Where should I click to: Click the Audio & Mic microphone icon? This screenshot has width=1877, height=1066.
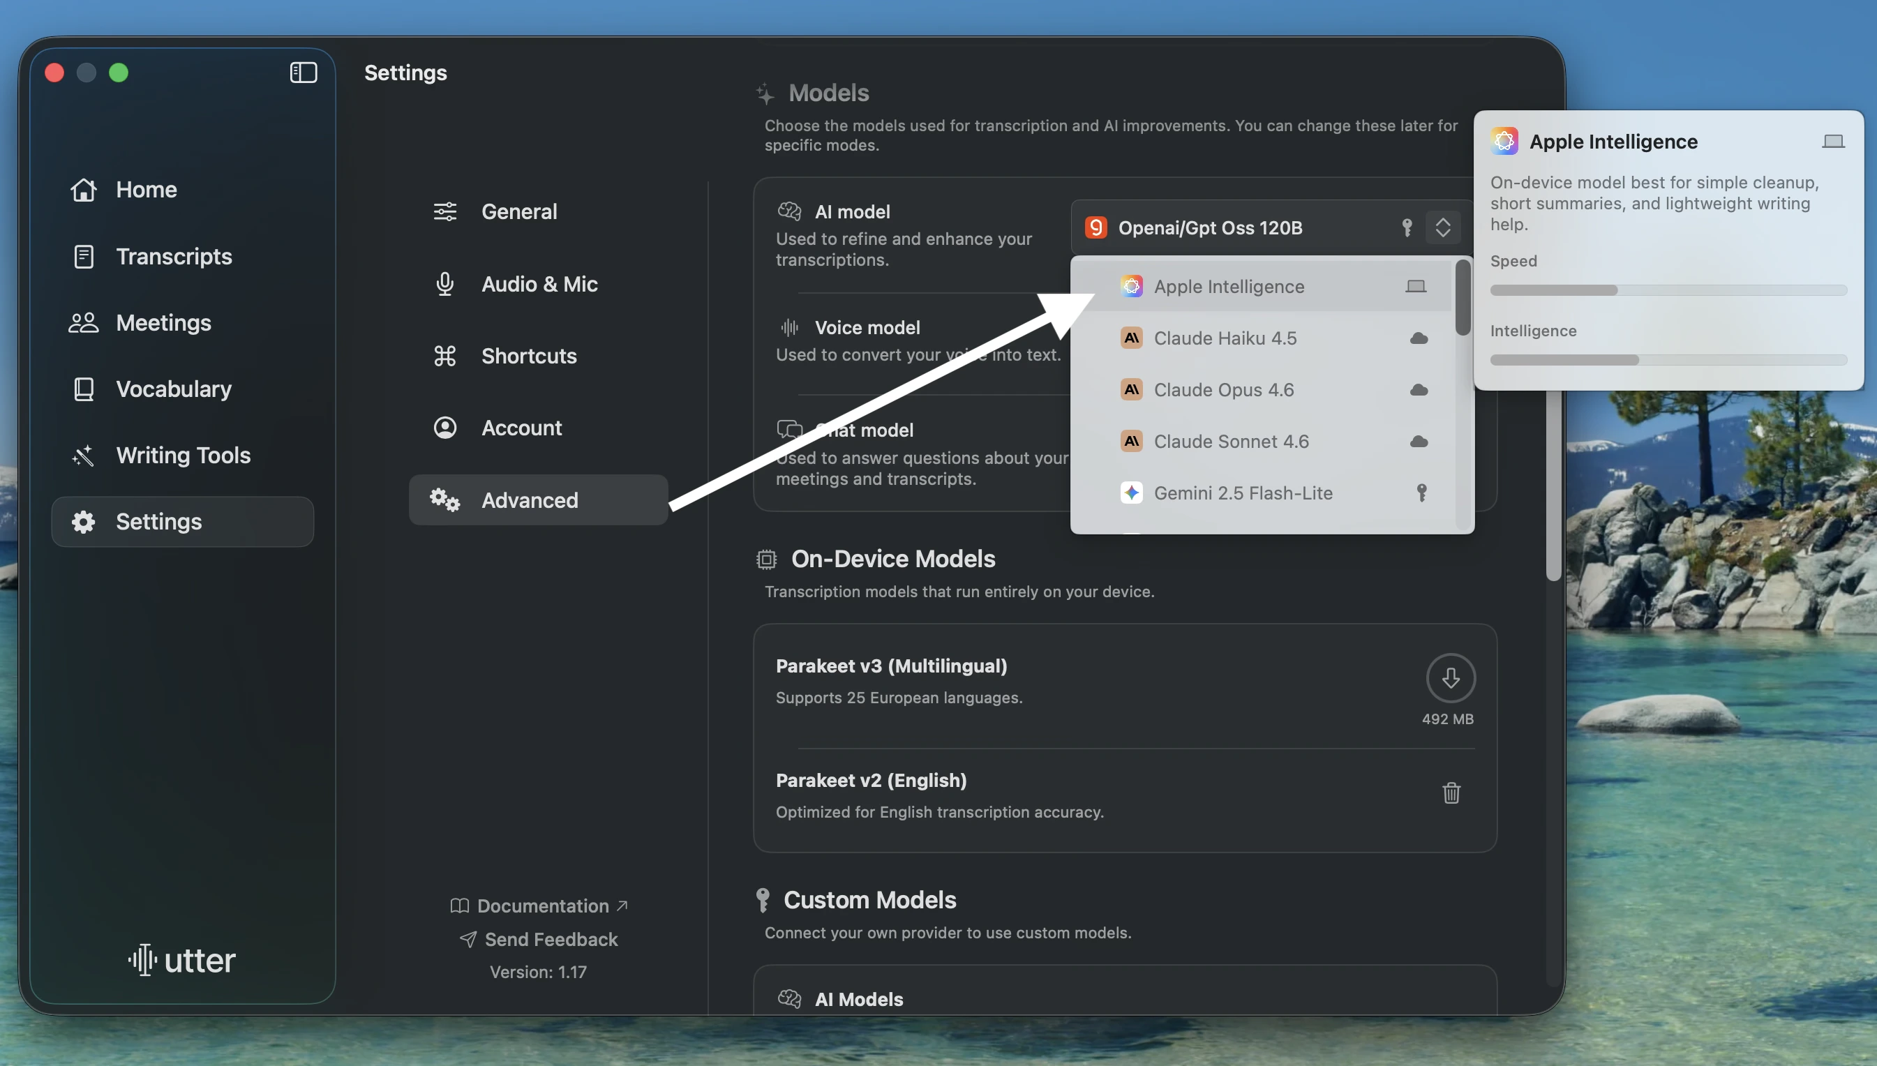coord(445,284)
